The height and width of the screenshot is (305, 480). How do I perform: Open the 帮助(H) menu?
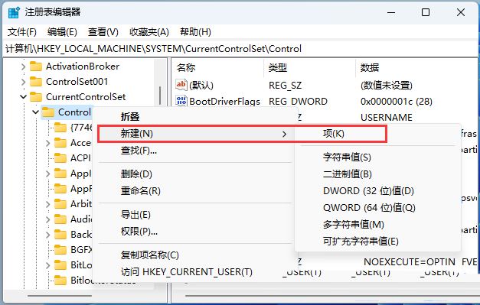click(x=195, y=32)
